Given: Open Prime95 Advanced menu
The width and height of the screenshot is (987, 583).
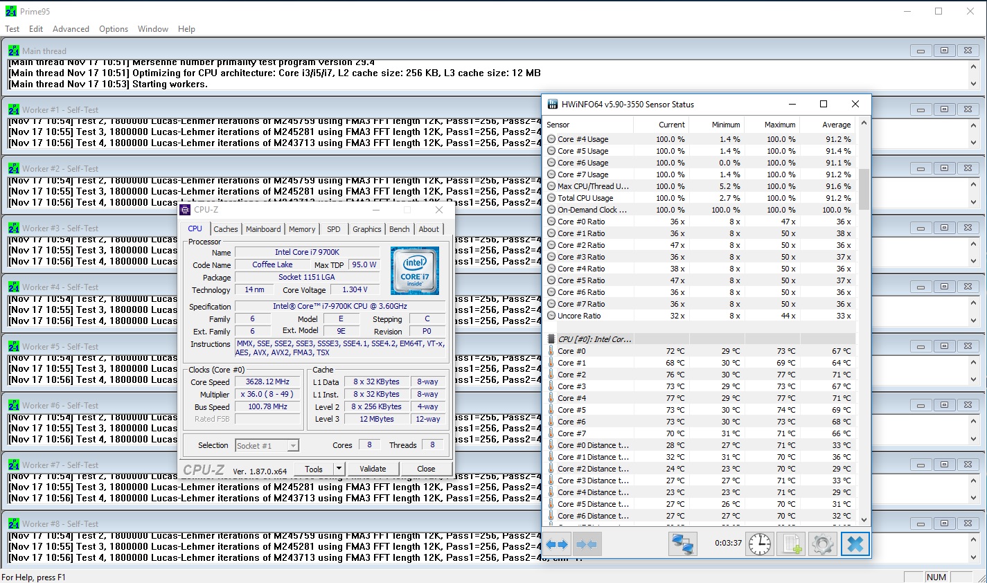Looking at the screenshot, I should point(71,29).
